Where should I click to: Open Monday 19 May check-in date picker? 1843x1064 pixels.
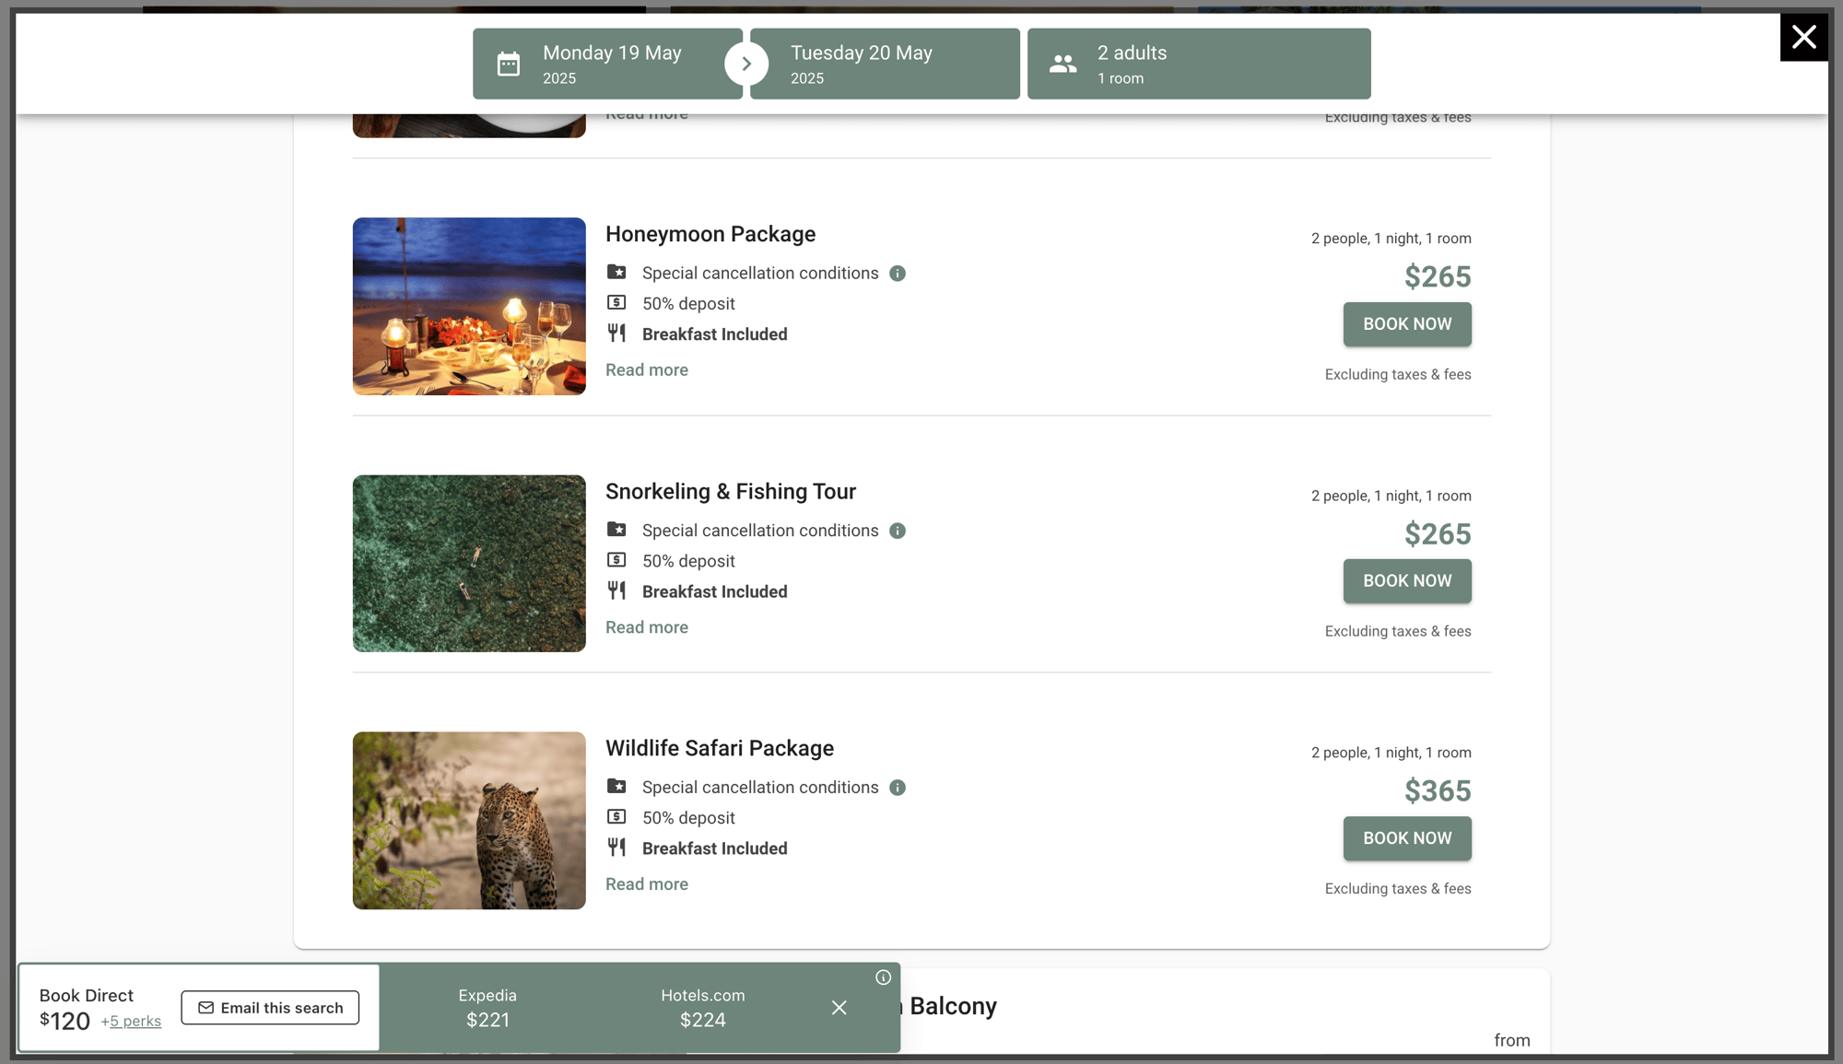pos(612,64)
